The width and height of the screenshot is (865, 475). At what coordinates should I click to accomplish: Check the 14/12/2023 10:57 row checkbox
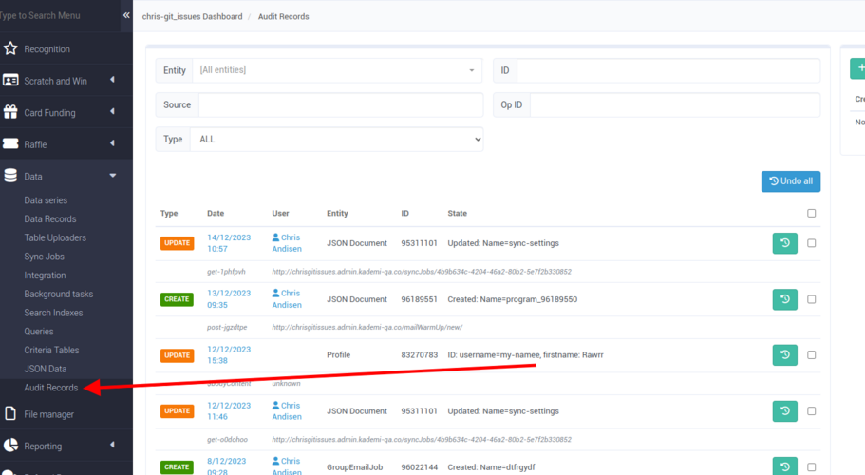[811, 243]
